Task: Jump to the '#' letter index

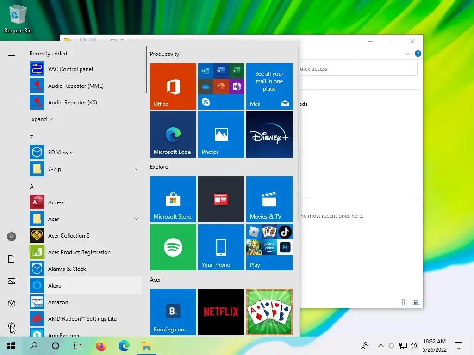Action: tap(31, 136)
